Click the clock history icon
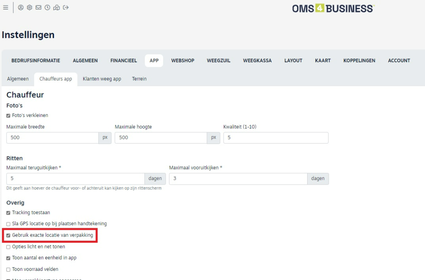Viewport: 425px width, 280px height. [47, 7]
